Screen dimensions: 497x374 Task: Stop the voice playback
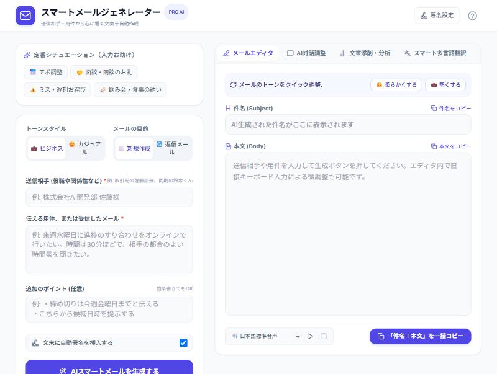coord(323,336)
